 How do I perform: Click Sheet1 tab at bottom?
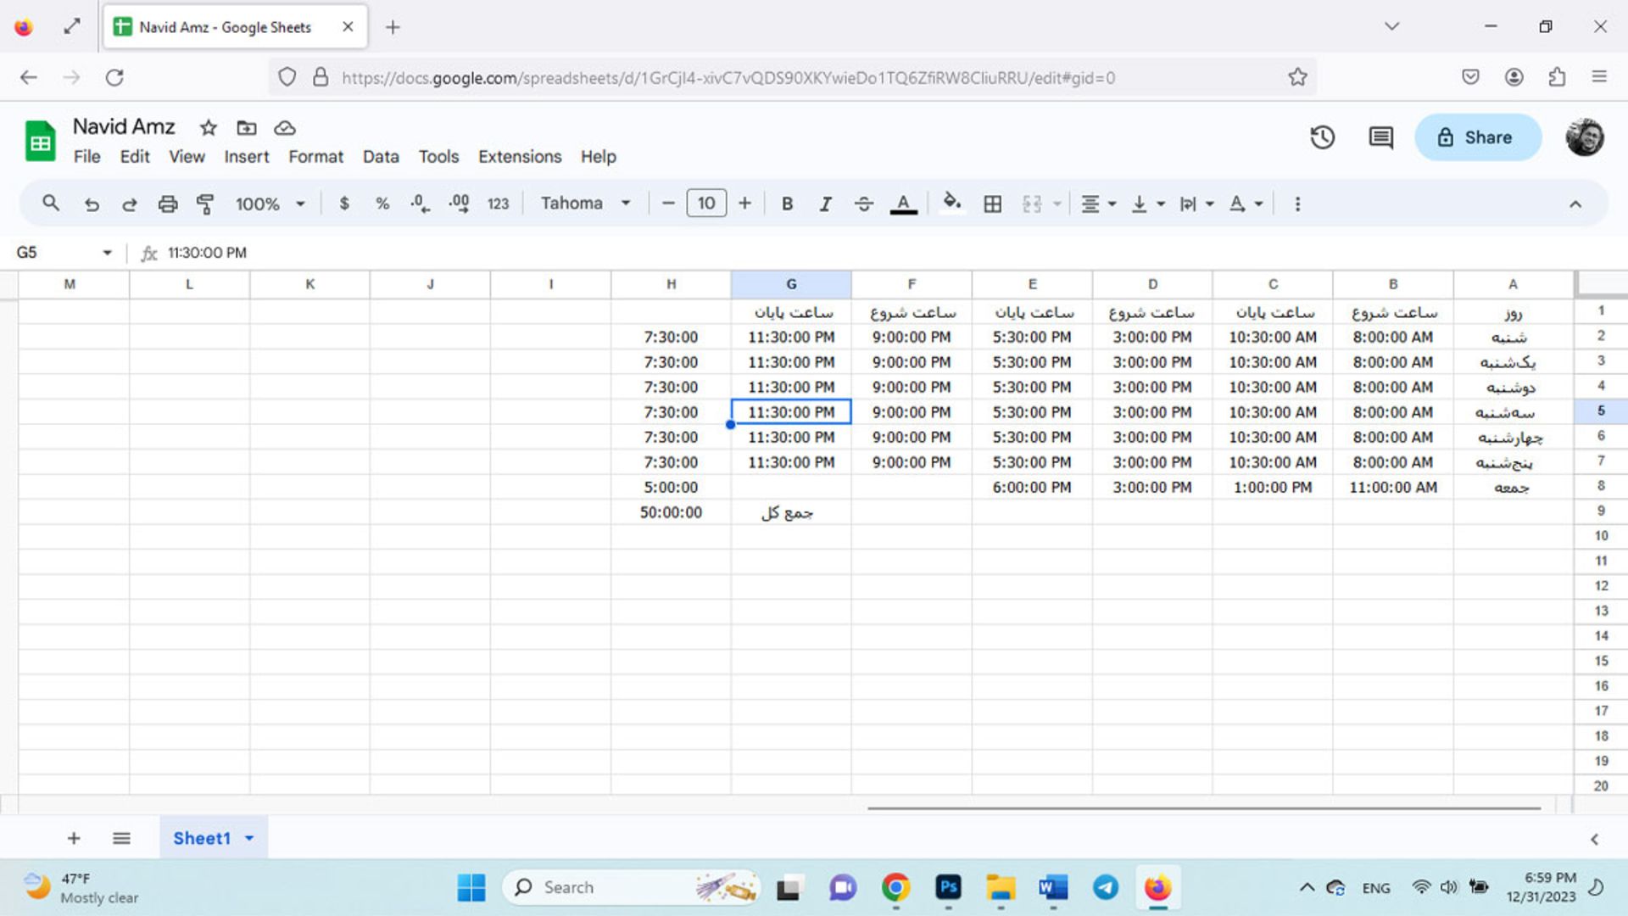(x=201, y=838)
